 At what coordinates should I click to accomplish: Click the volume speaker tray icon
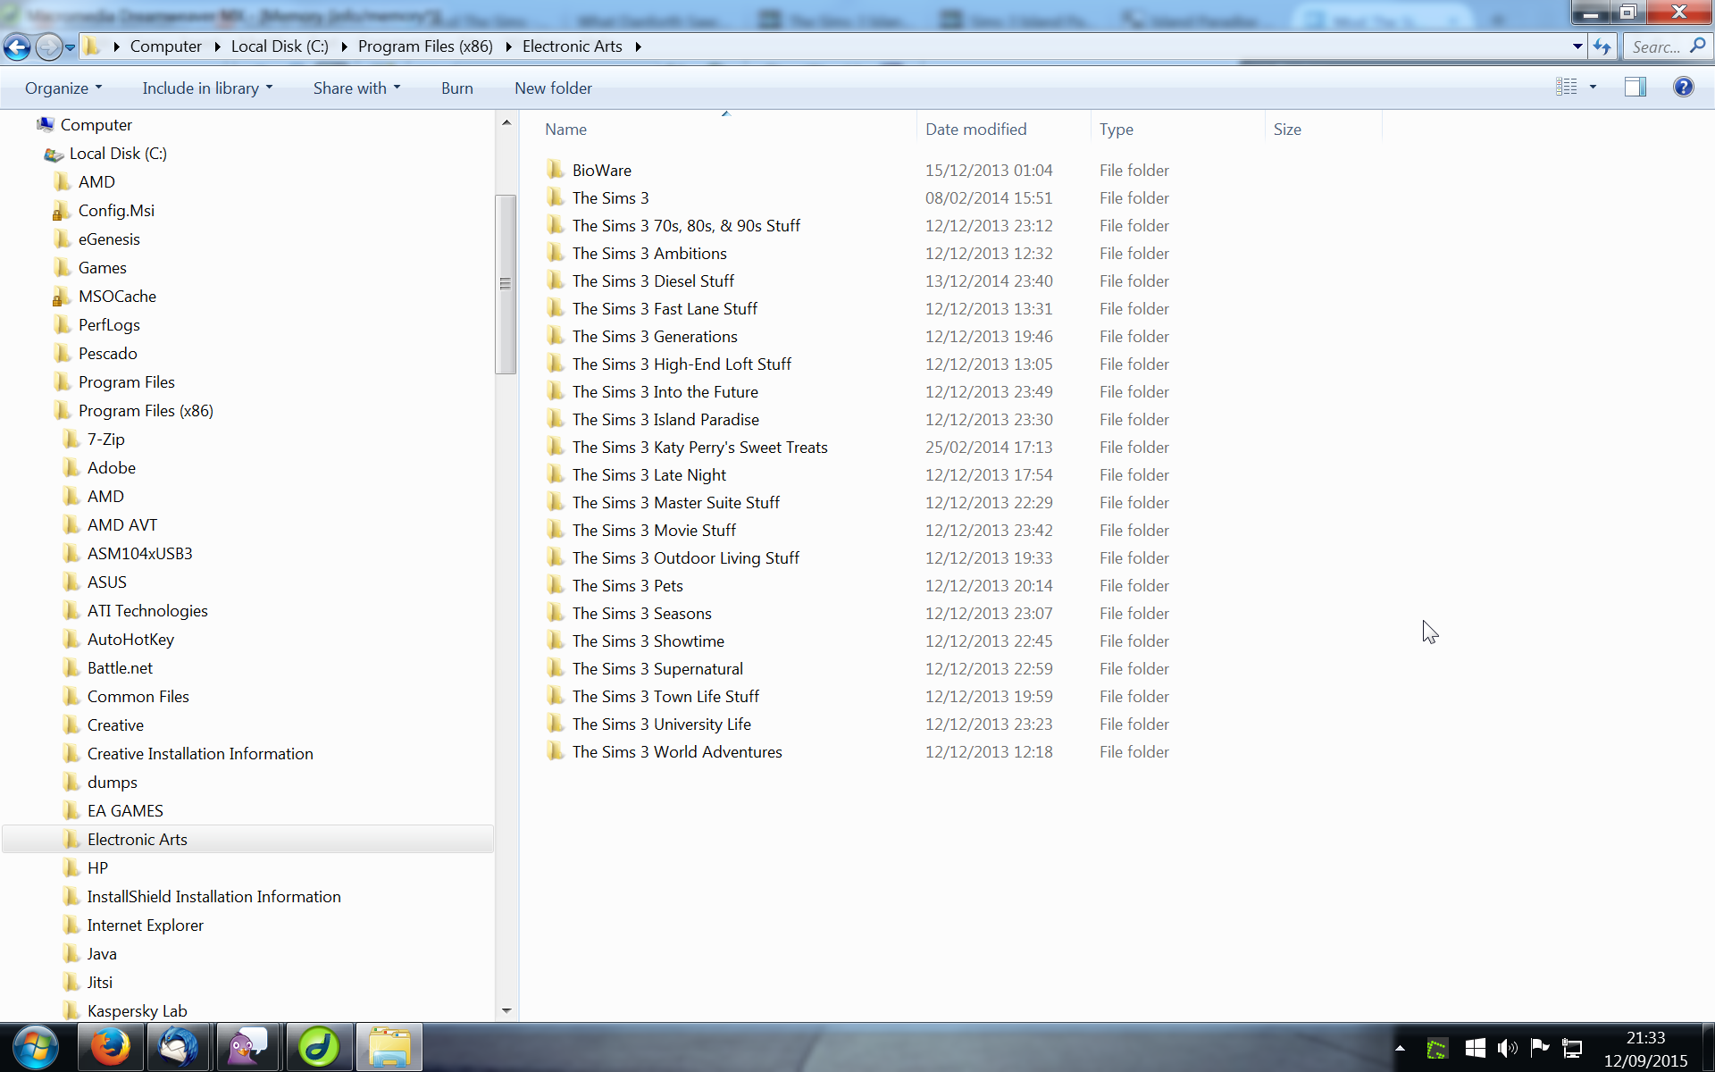1508,1048
